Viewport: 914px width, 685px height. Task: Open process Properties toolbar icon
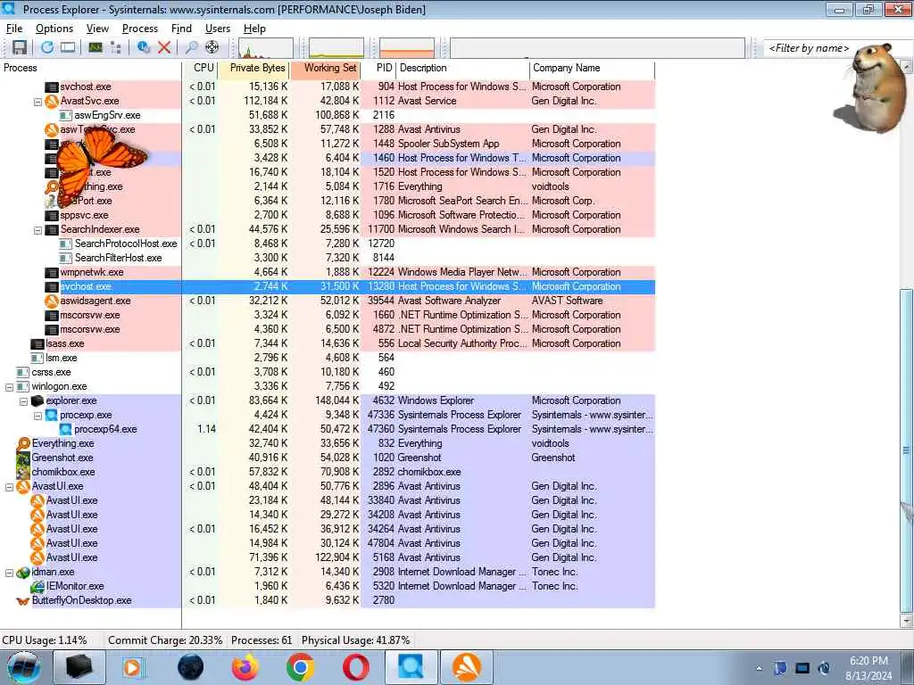[x=144, y=48]
